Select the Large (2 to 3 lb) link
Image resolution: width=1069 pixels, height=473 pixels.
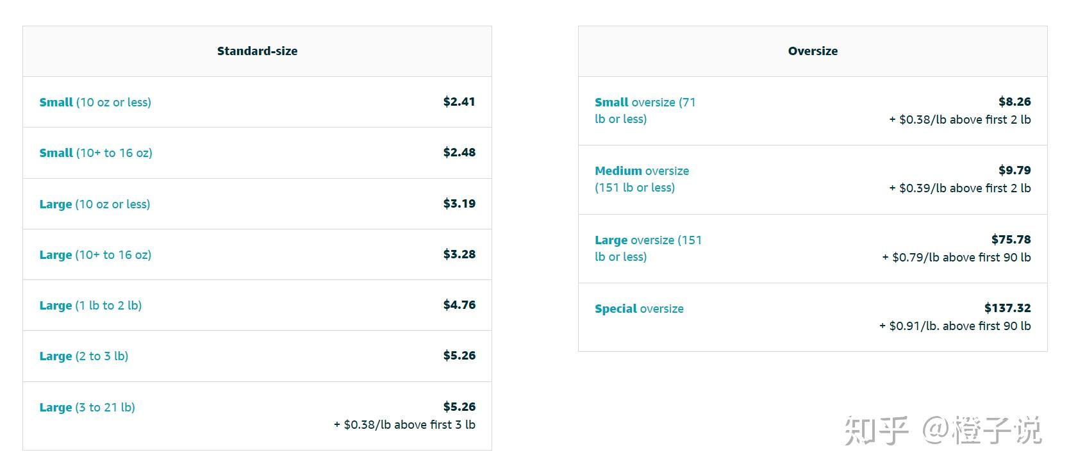tap(84, 356)
